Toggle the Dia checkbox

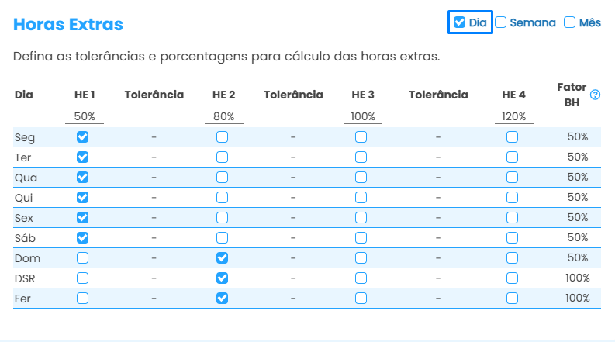click(460, 22)
